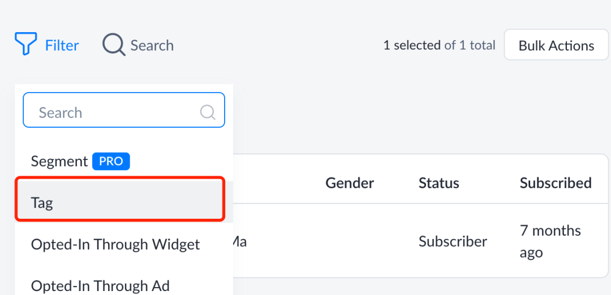The image size is (611, 295).
Task: Click the magnifier icon beside top Search
Action: (113, 45)
